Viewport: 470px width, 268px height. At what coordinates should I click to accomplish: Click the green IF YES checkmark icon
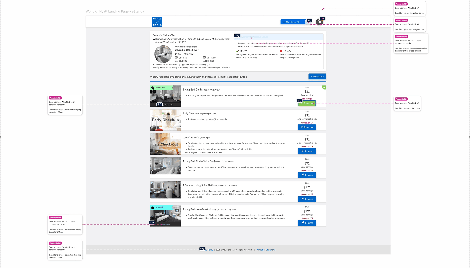[x=238, y=51]
